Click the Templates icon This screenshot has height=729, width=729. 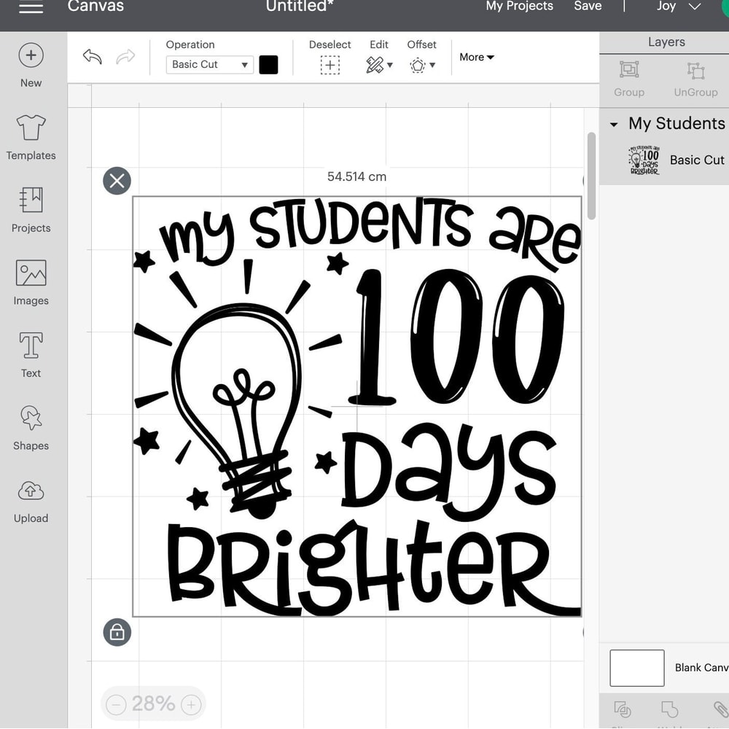coord(31,136)
